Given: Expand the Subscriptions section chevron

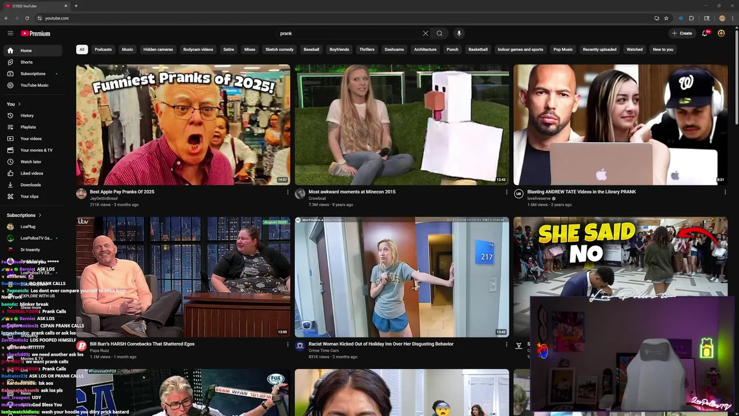Looking at the screenshot, I should (40, 215).
